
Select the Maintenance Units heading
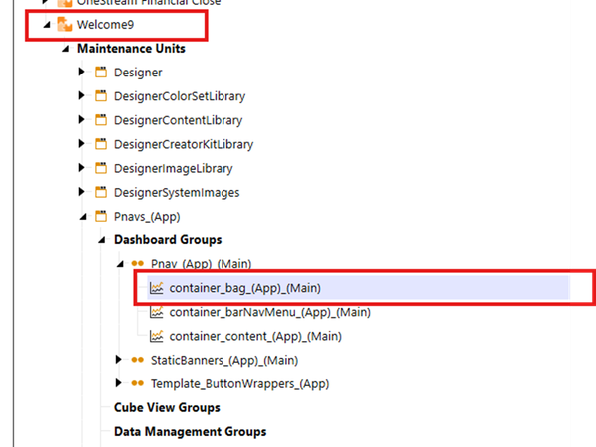130,48
